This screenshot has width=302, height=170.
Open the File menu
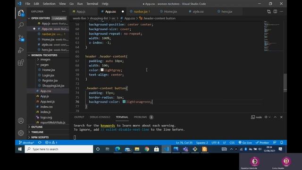(x=28, y=4)
